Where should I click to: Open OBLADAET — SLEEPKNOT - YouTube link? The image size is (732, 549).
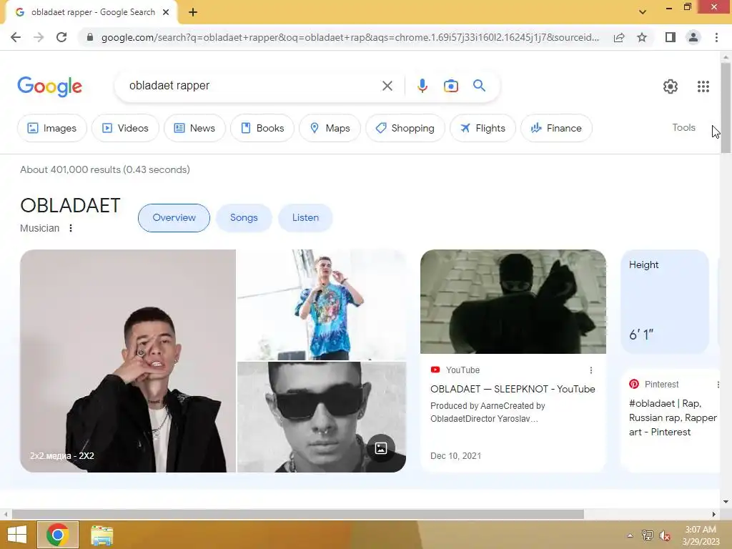513,389
